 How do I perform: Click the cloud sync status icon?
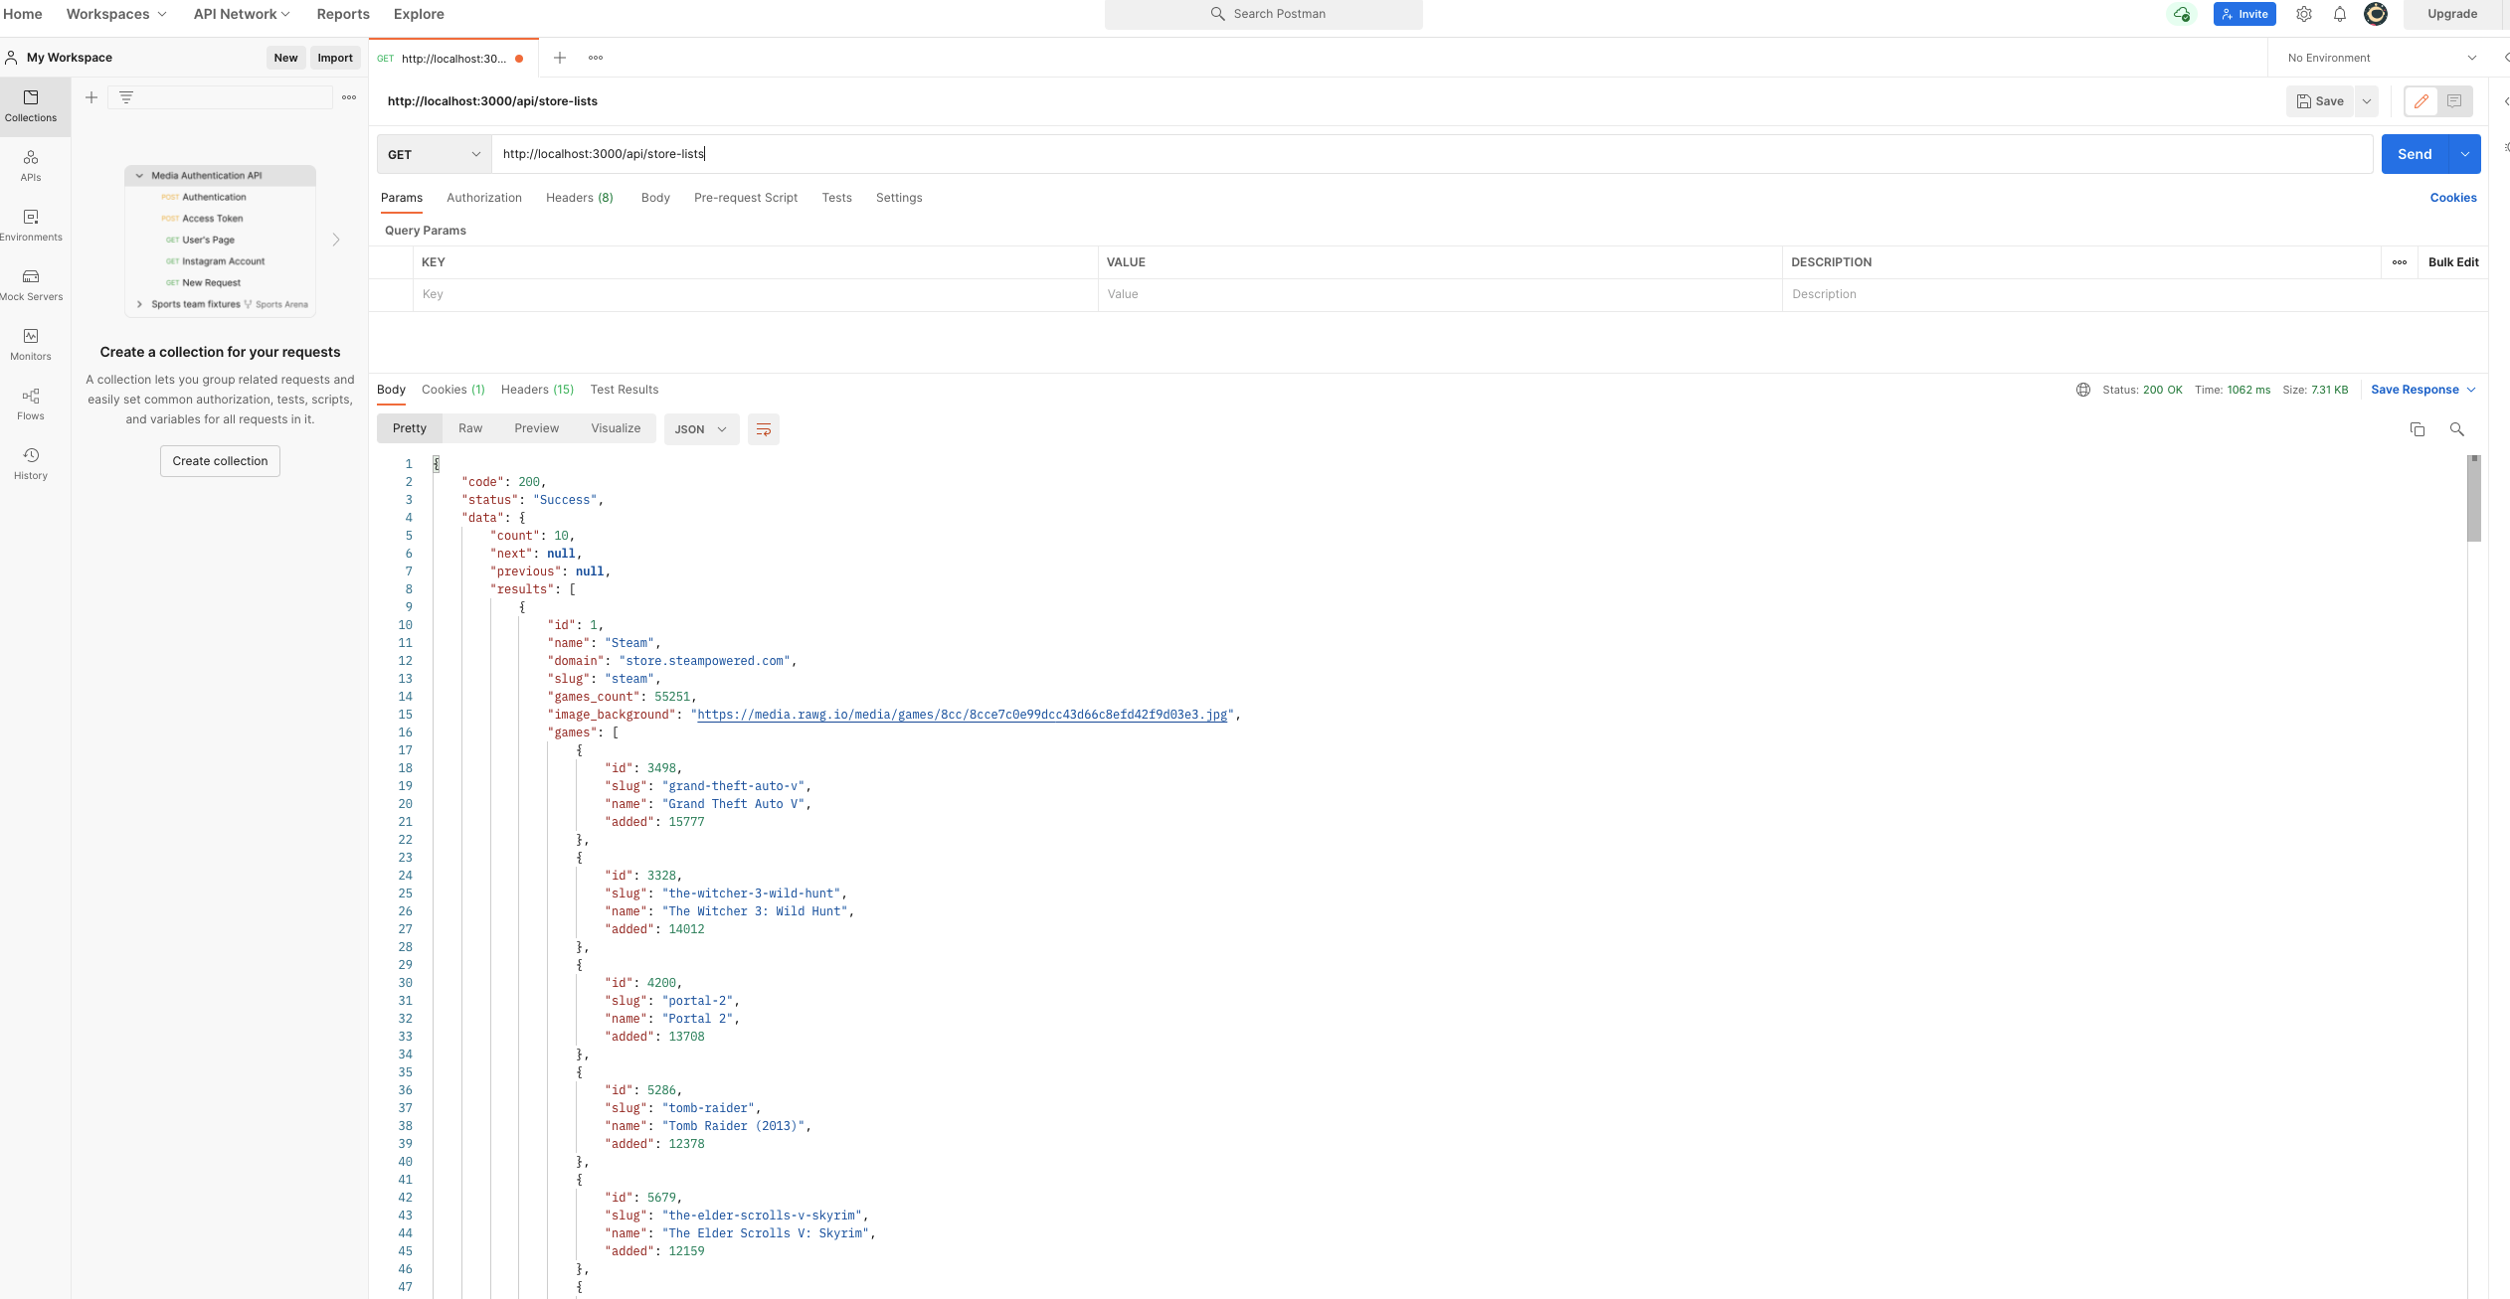point(2182,14)
